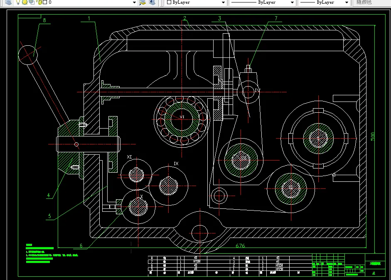Select part balloon number 2

(184, 18)
